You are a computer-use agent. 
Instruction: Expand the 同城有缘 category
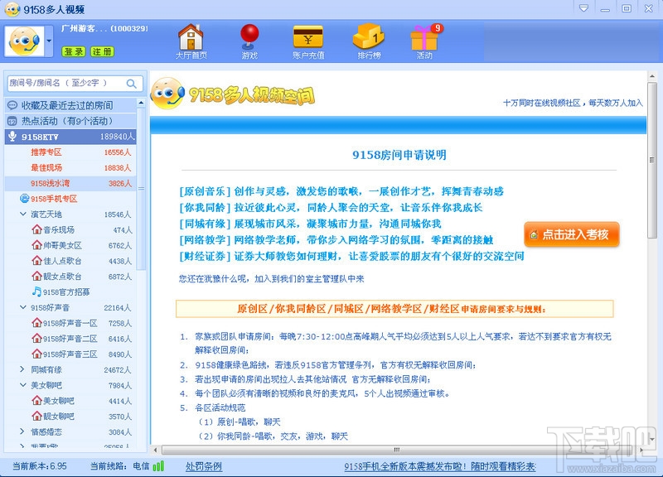point(22,369)
